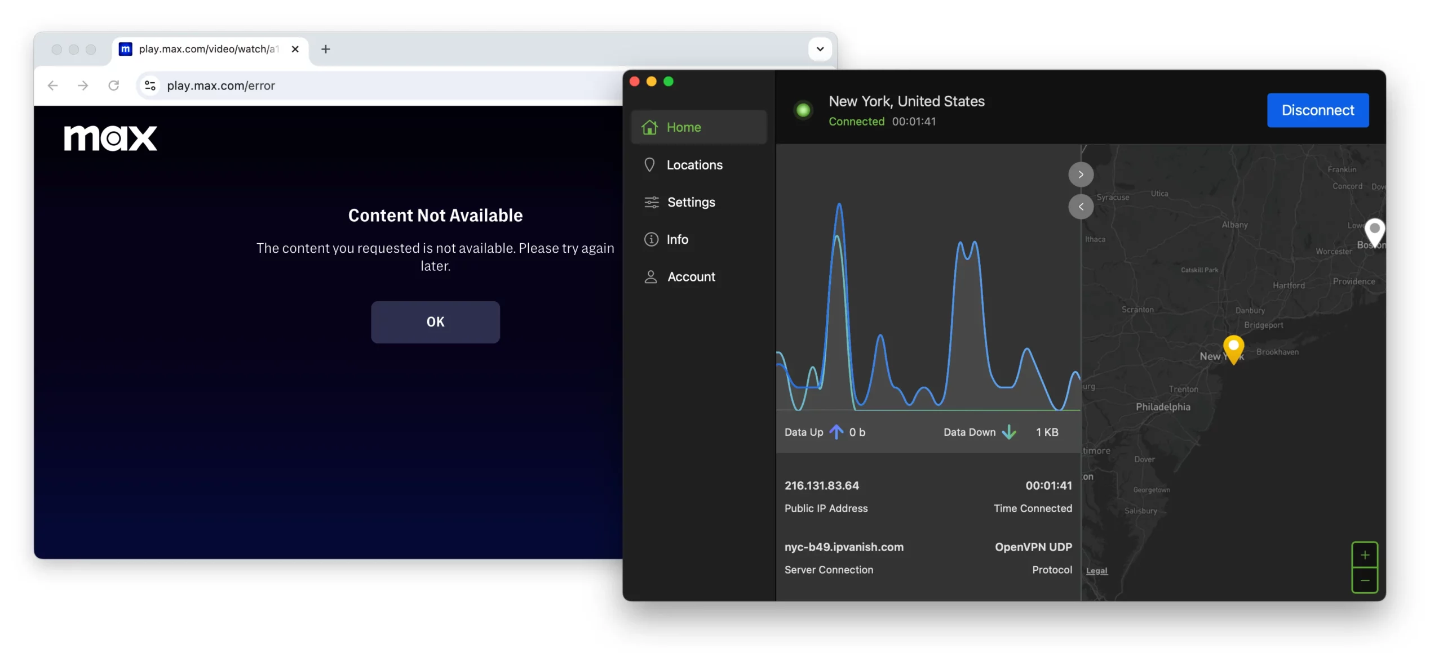Click the OpenVPN UDP protocol value
Image resolution: width=1443 pixels, height=653 pixels.
point(1033,547)
